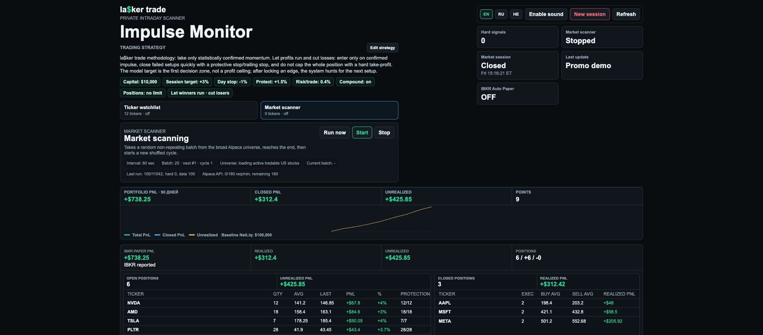Click the Enable sound button
This screenshot has height=335, width=763.
coord(546,14)
